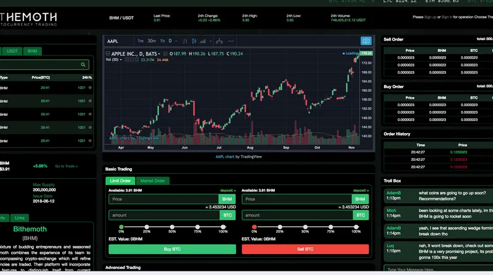Click the wavy line icon in chart toolbar

click(x=230, y=41)
